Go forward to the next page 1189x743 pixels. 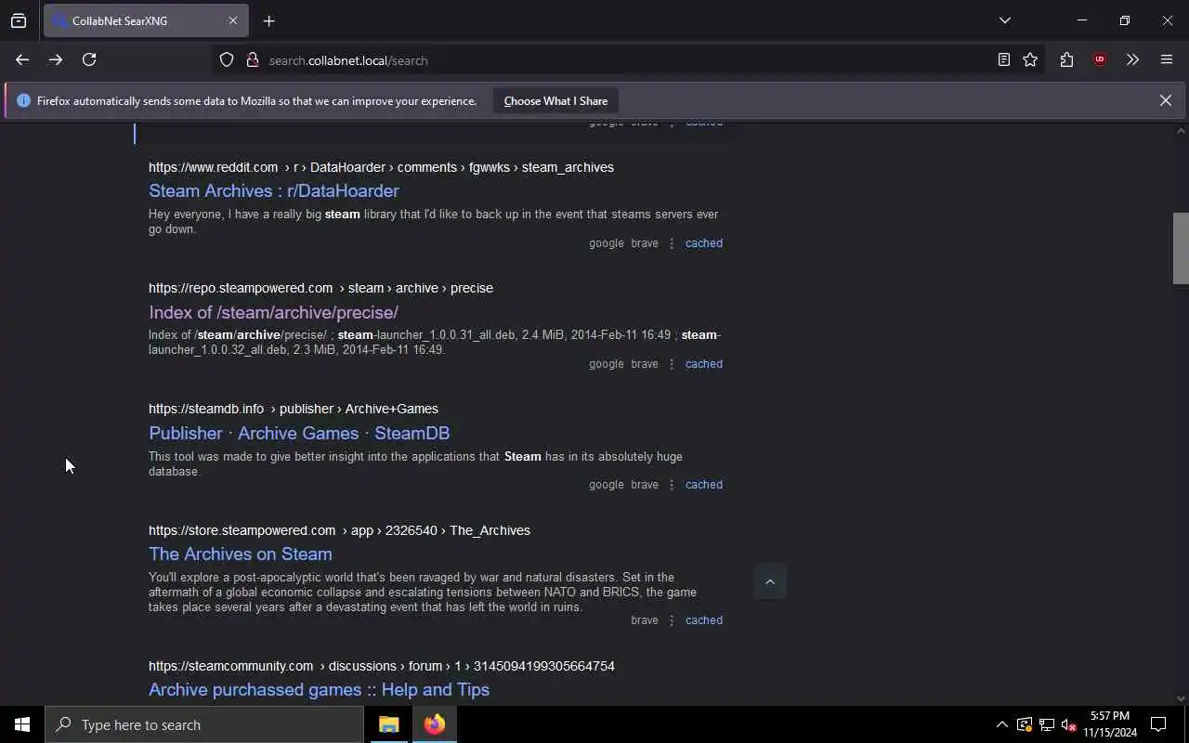(56, 59)
